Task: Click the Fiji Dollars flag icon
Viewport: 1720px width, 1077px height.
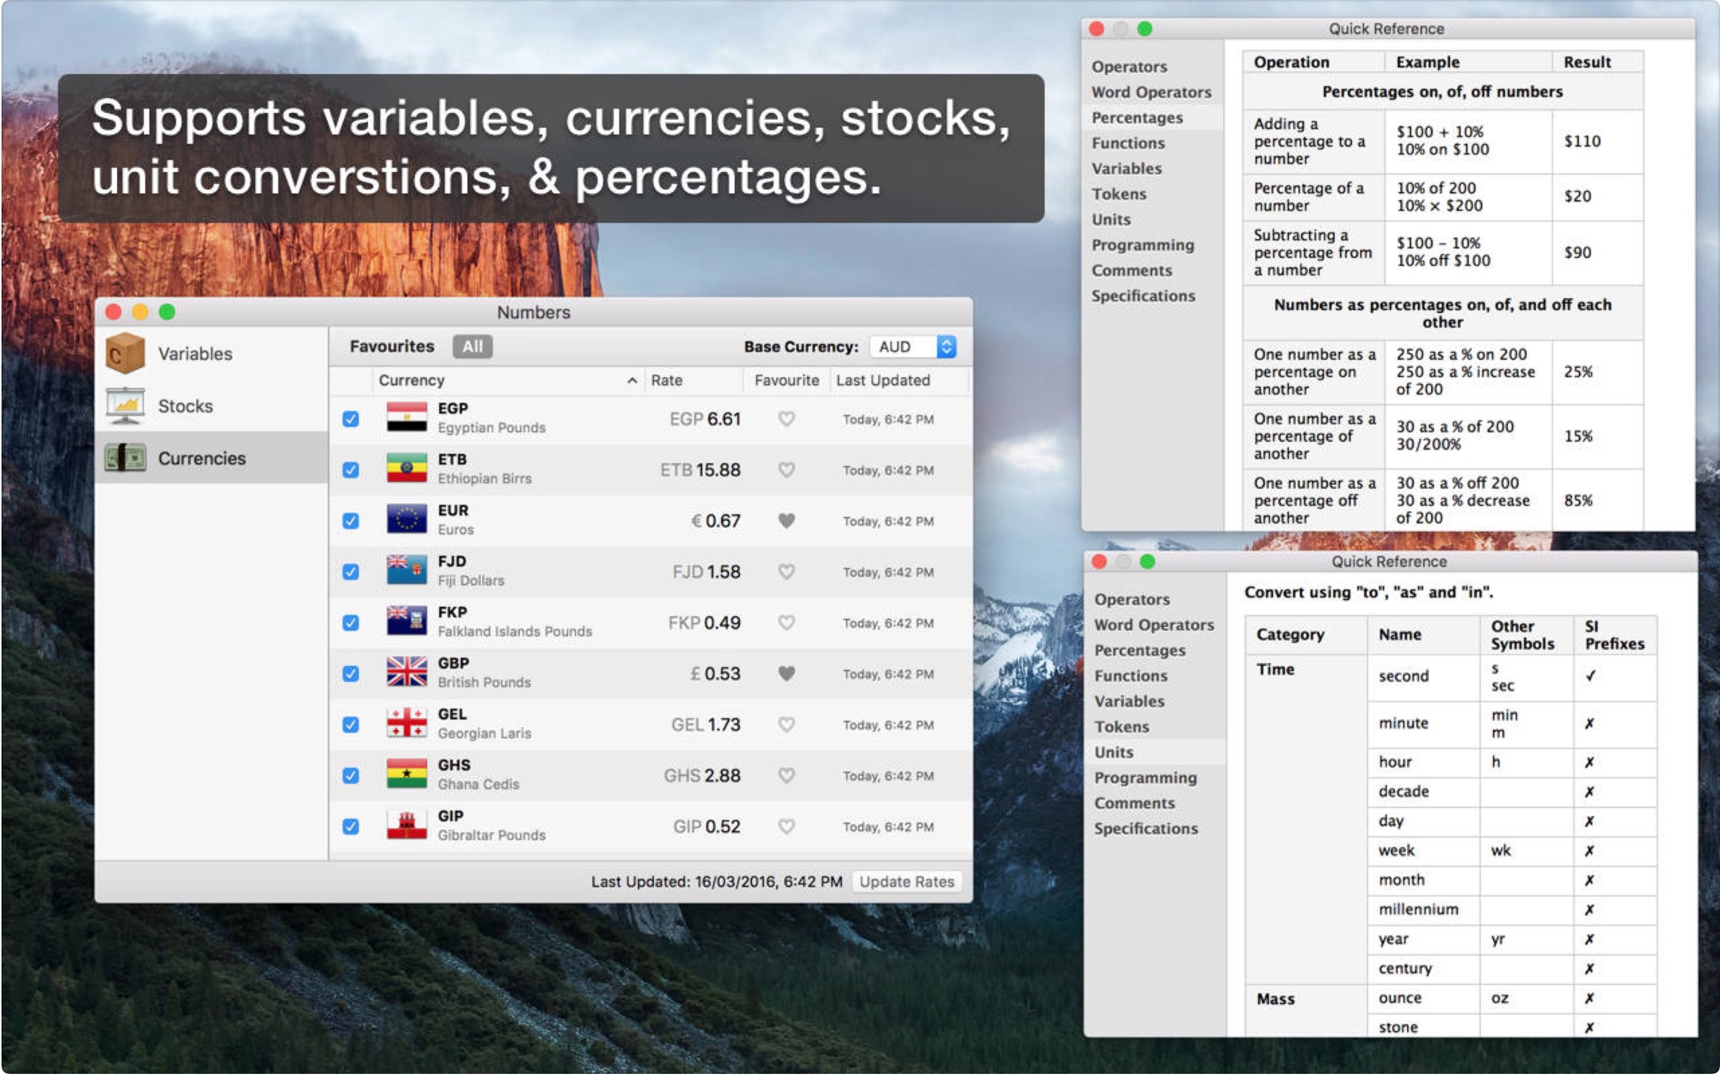Action: (407, 571)
